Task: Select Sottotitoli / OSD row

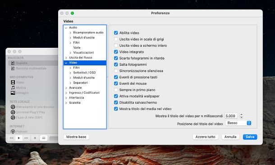Action: (85, 73)
